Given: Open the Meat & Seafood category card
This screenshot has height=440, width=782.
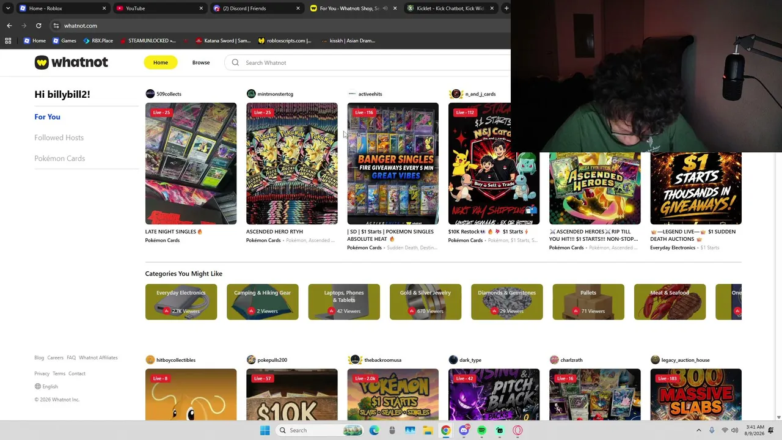Looking at the screenshot, I should tap(670, 302).
